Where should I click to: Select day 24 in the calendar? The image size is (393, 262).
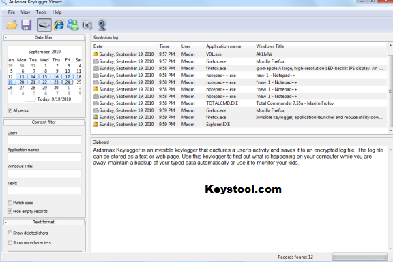click(68, 82)
